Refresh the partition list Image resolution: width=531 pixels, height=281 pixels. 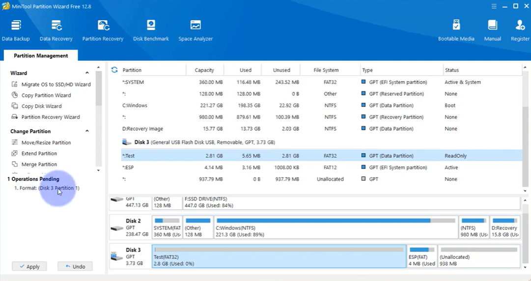tap(114, 70)
